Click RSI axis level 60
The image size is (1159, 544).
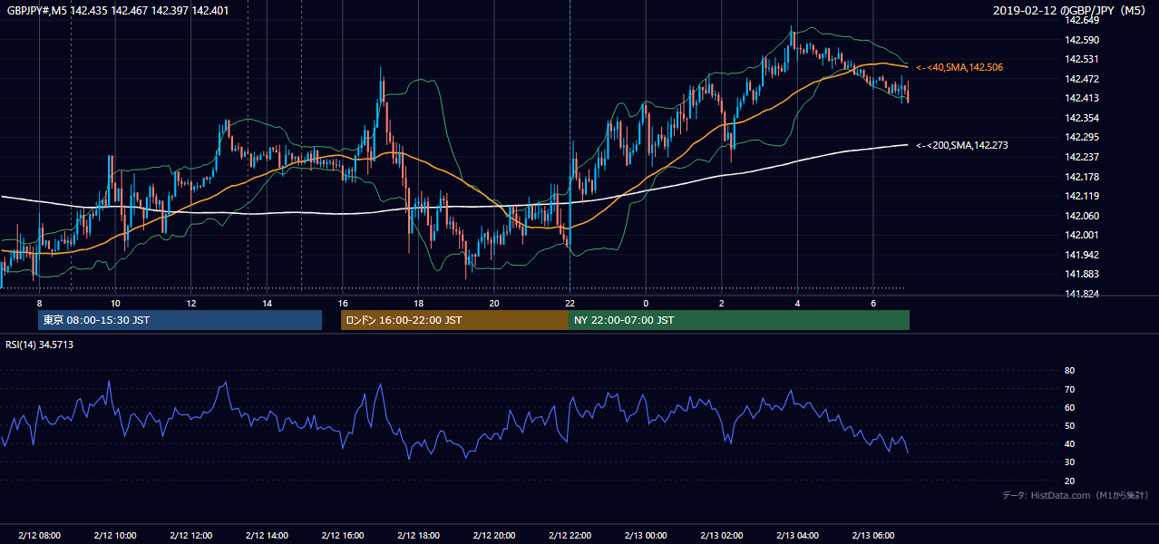(x=1069, y=407)
